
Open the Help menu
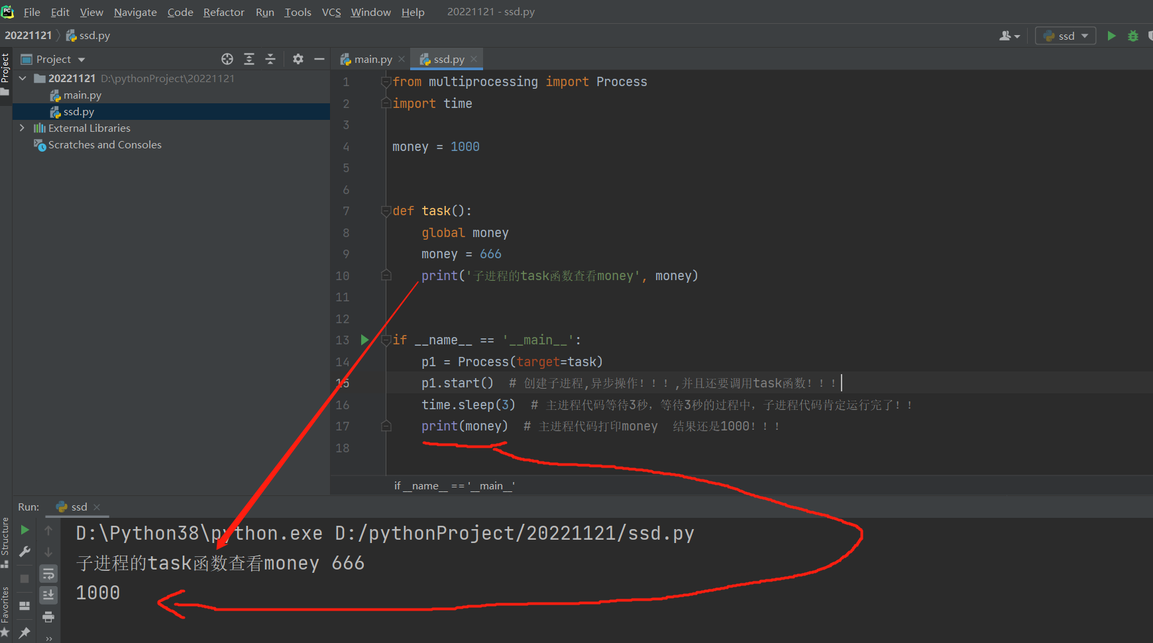[x=413, y=12]
